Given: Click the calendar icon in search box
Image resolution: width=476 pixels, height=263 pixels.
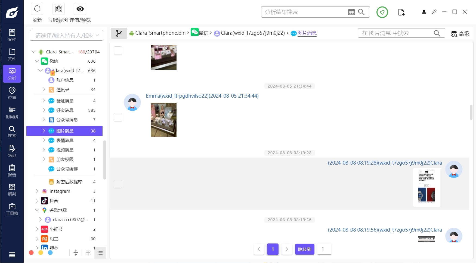Looking at the screenshot, I should pos(351,12).
